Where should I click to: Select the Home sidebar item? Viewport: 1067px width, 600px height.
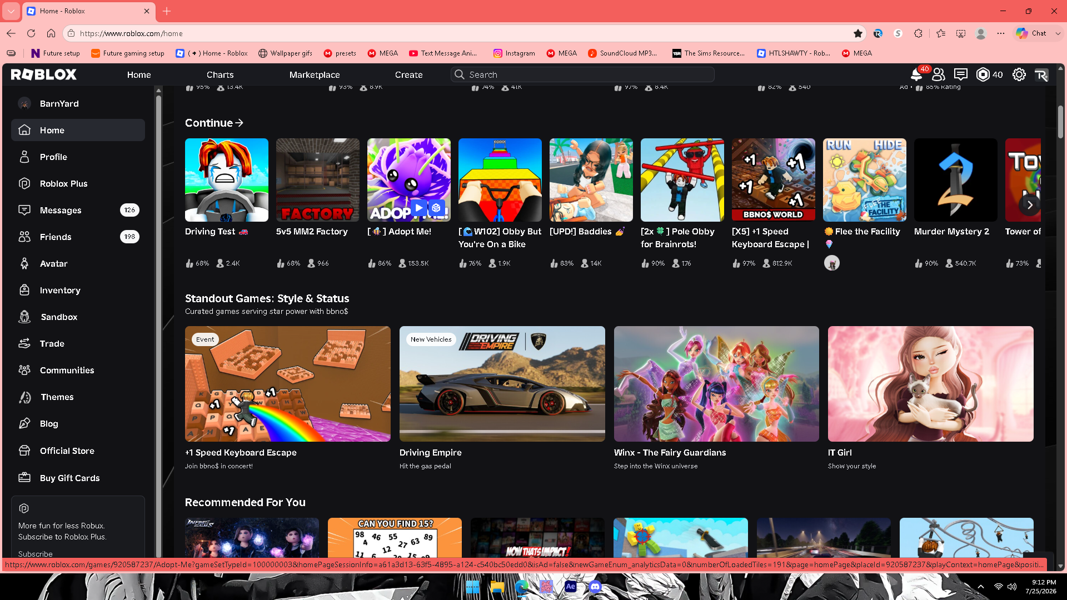(78, 130)
